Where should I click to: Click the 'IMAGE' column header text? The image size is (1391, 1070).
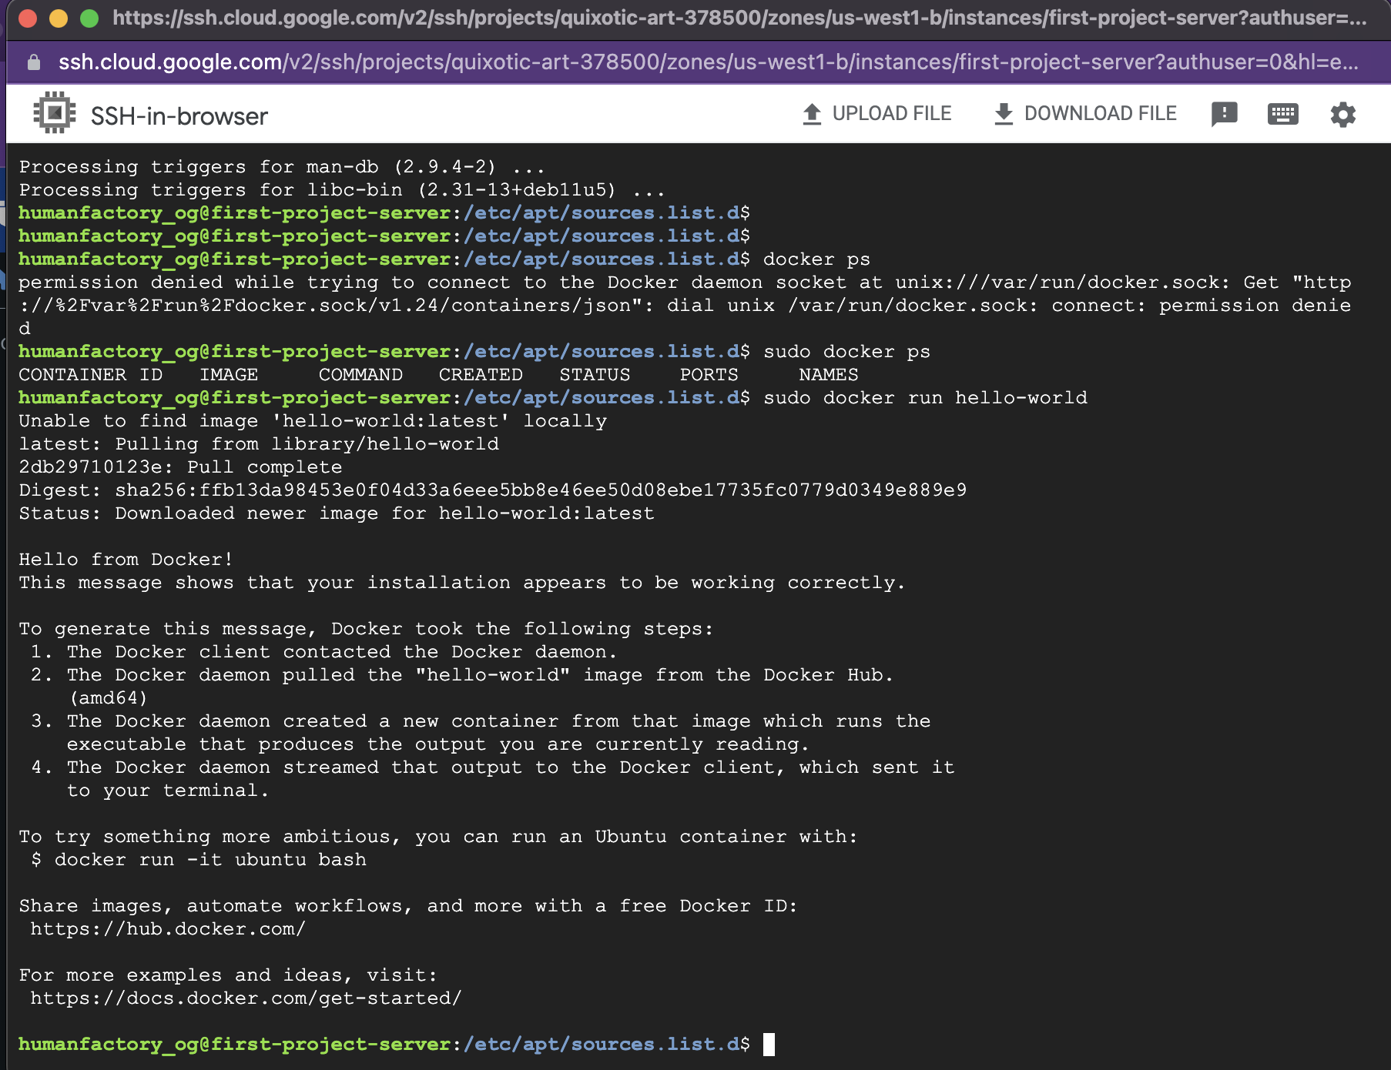229,375
